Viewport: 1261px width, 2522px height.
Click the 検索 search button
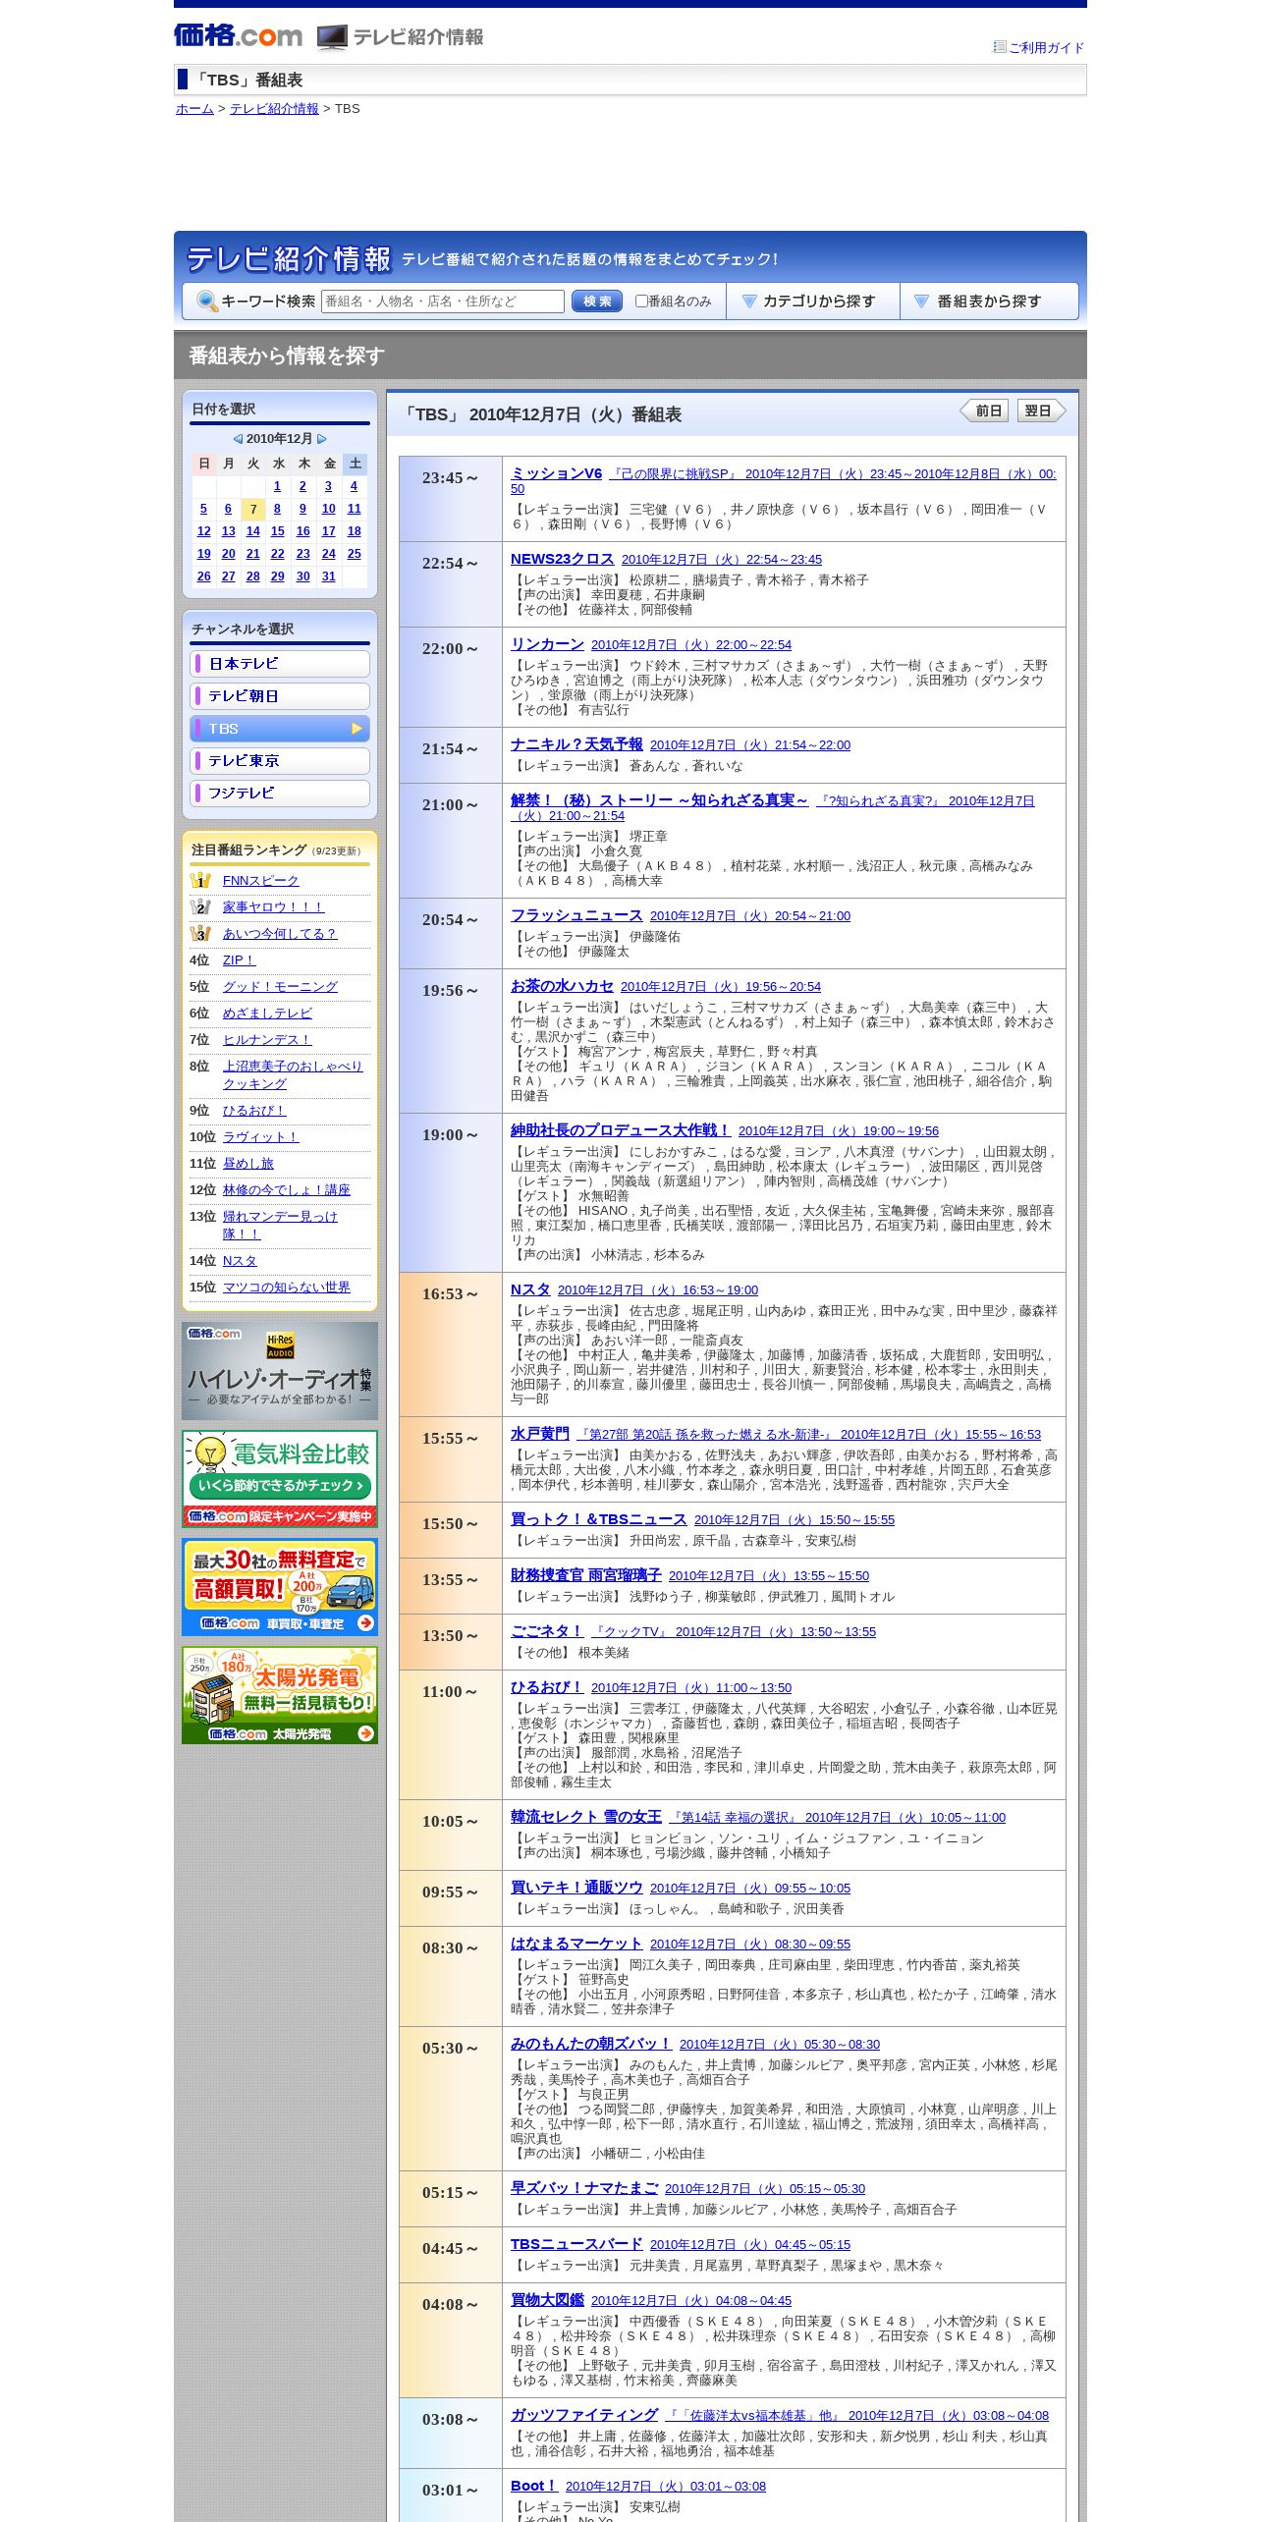click(x=597, y=302)
